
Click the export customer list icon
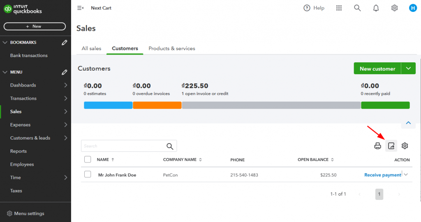click(x=391, y=146)
